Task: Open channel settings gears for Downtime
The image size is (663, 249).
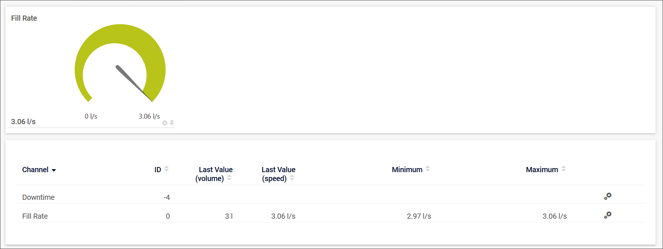Action: [x=608, y=196]
